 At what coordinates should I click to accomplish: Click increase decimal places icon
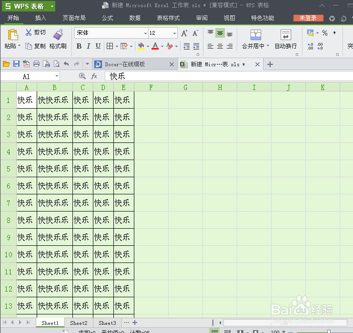click(x=310, y=46)
